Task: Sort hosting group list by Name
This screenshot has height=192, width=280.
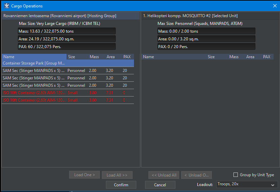Action: 34,57
